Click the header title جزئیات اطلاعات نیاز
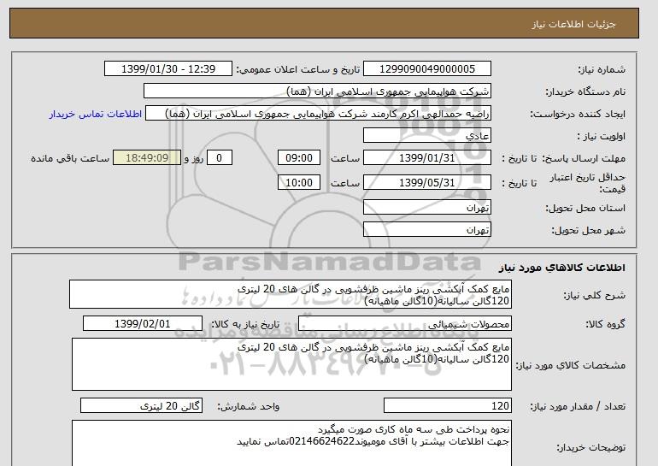Image resolution: width=658 pixels, height=466 pixels. click(x=573, y=24)
